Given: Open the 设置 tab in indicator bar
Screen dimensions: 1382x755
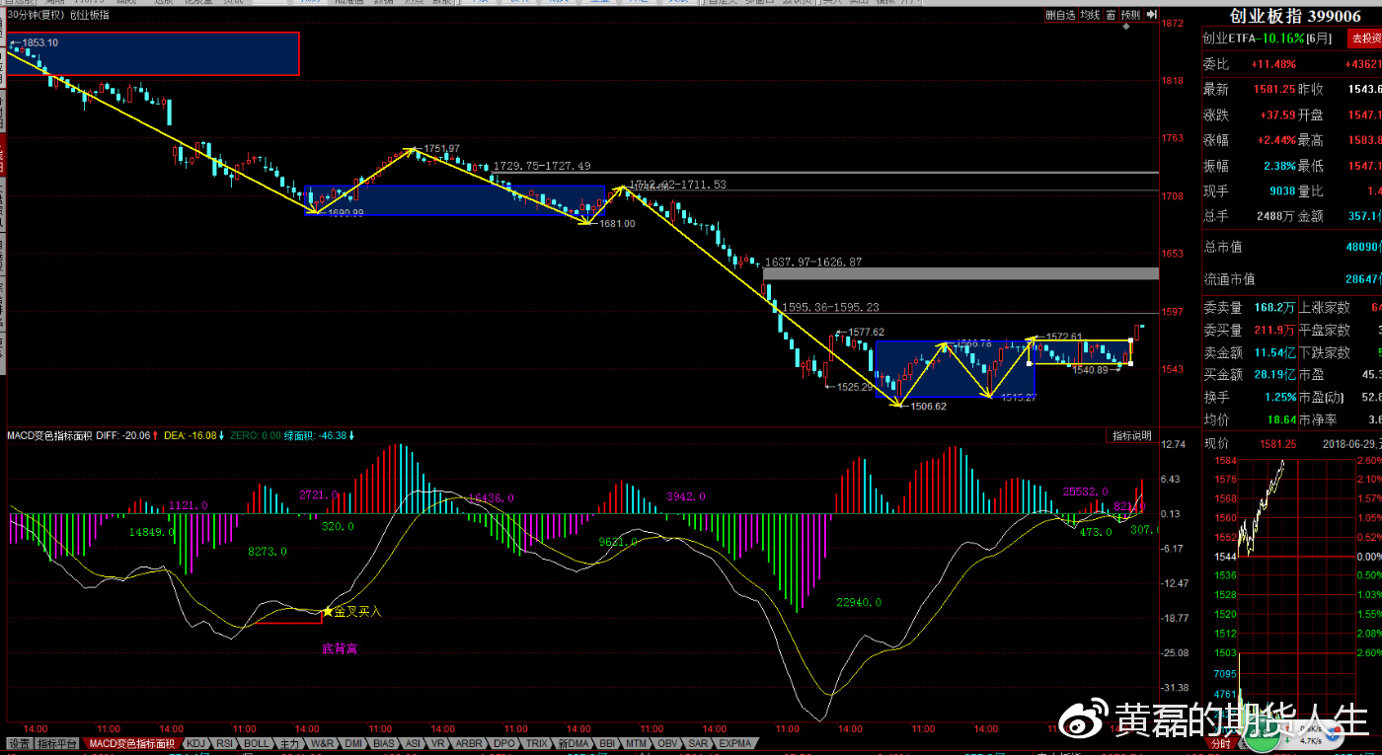Looking at the screenshot, I should tap(20, 743).
